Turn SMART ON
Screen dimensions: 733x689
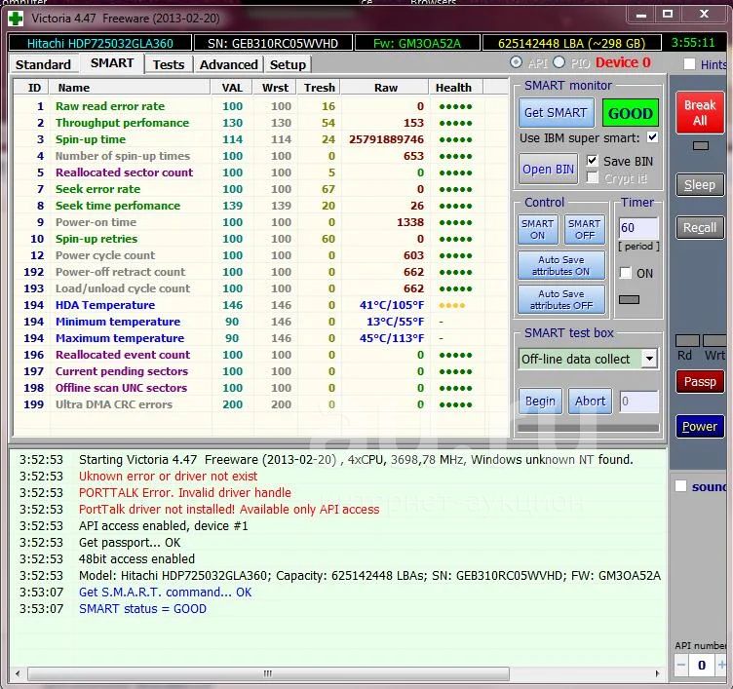tap(538, 230)
